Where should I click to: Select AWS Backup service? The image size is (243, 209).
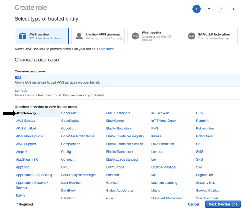[26, 121]
